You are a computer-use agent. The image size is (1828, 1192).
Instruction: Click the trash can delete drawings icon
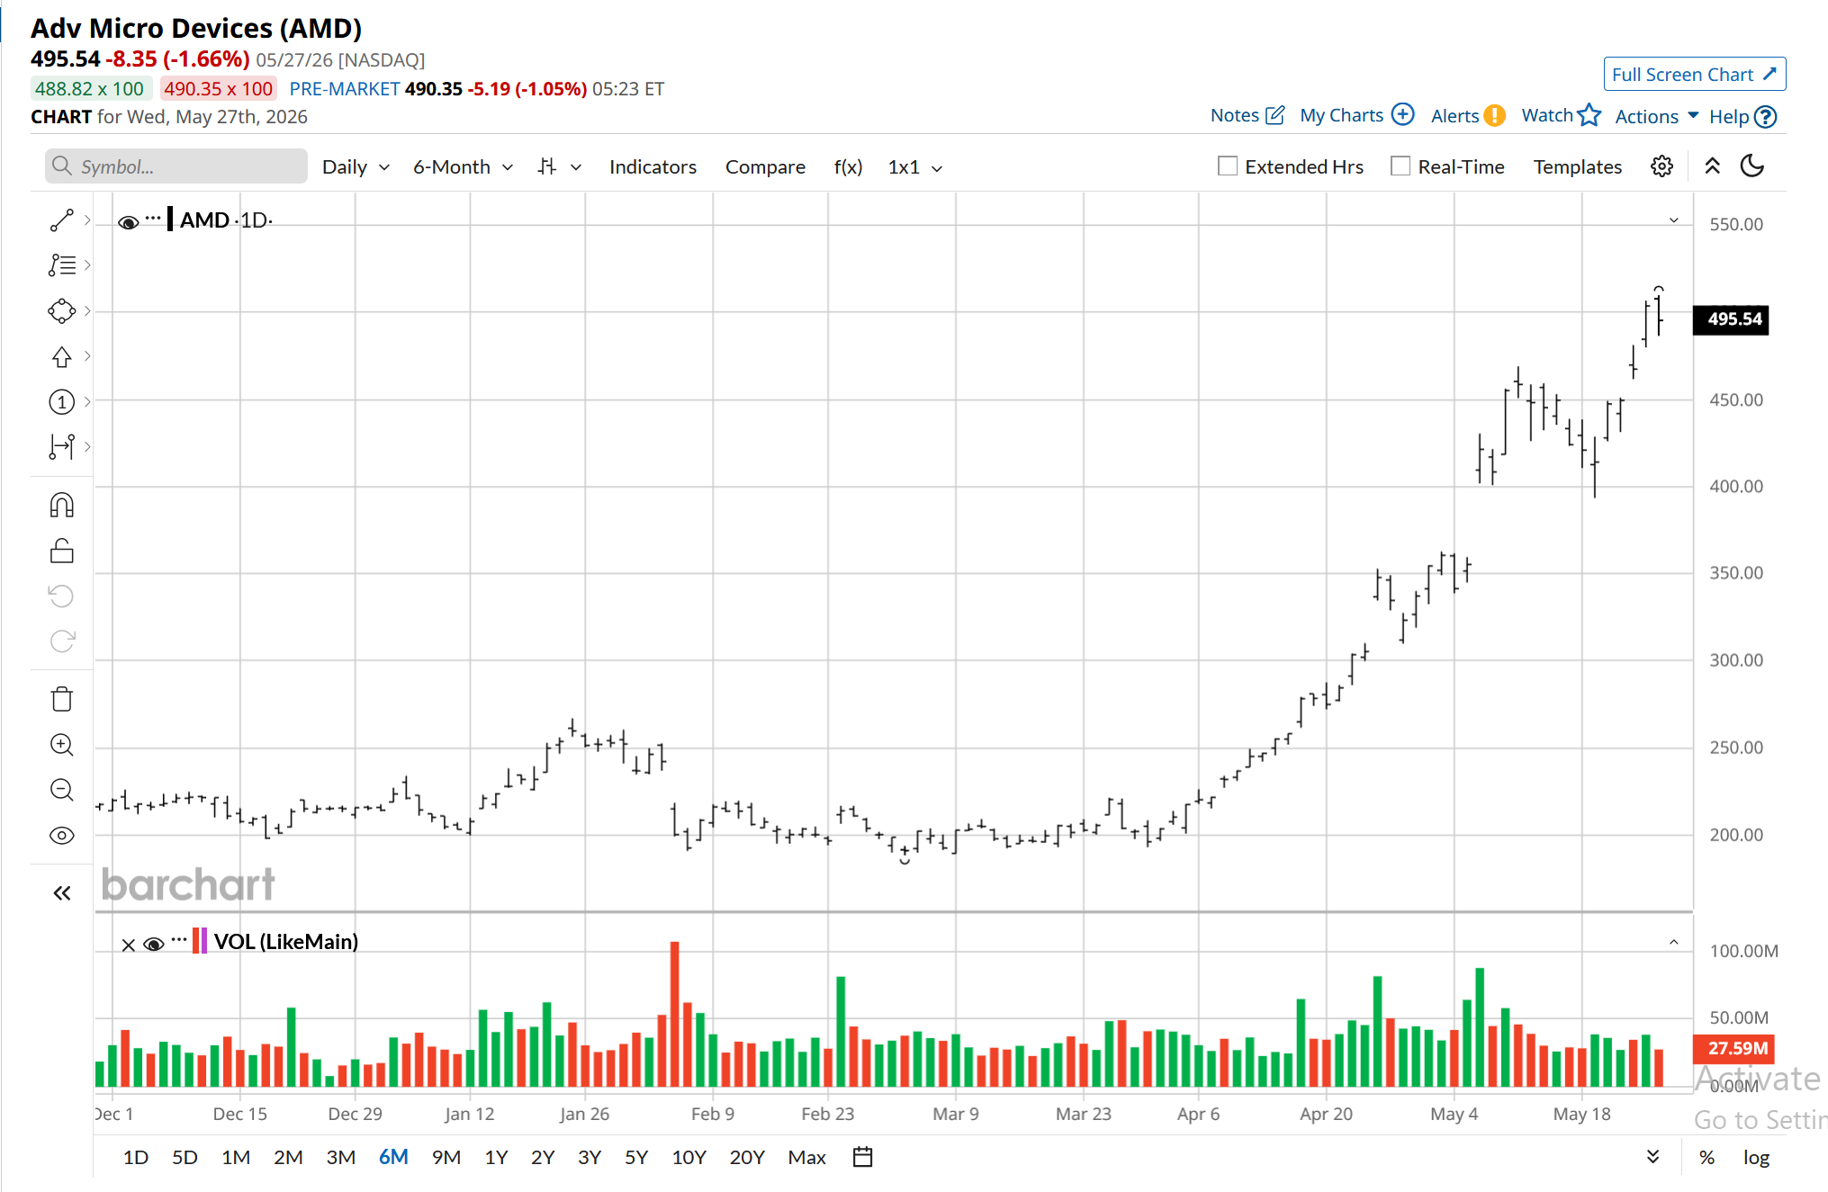pos(61,699)
